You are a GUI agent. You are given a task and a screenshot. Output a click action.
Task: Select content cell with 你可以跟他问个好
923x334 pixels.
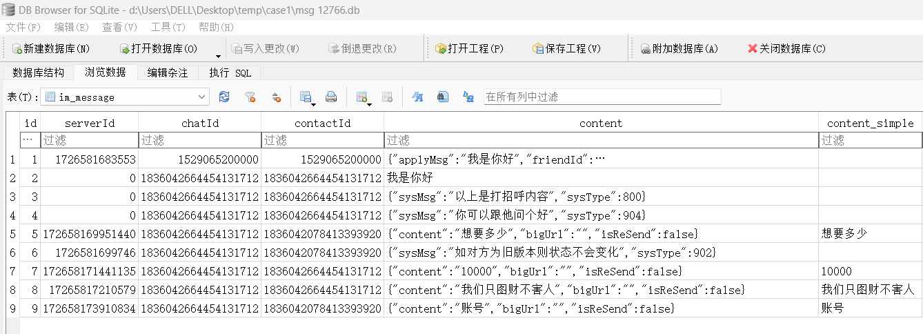point(602,215)
